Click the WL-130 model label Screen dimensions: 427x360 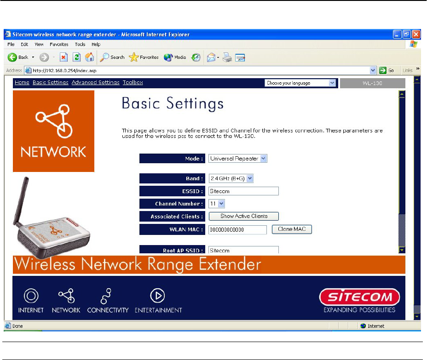[372, 83]
